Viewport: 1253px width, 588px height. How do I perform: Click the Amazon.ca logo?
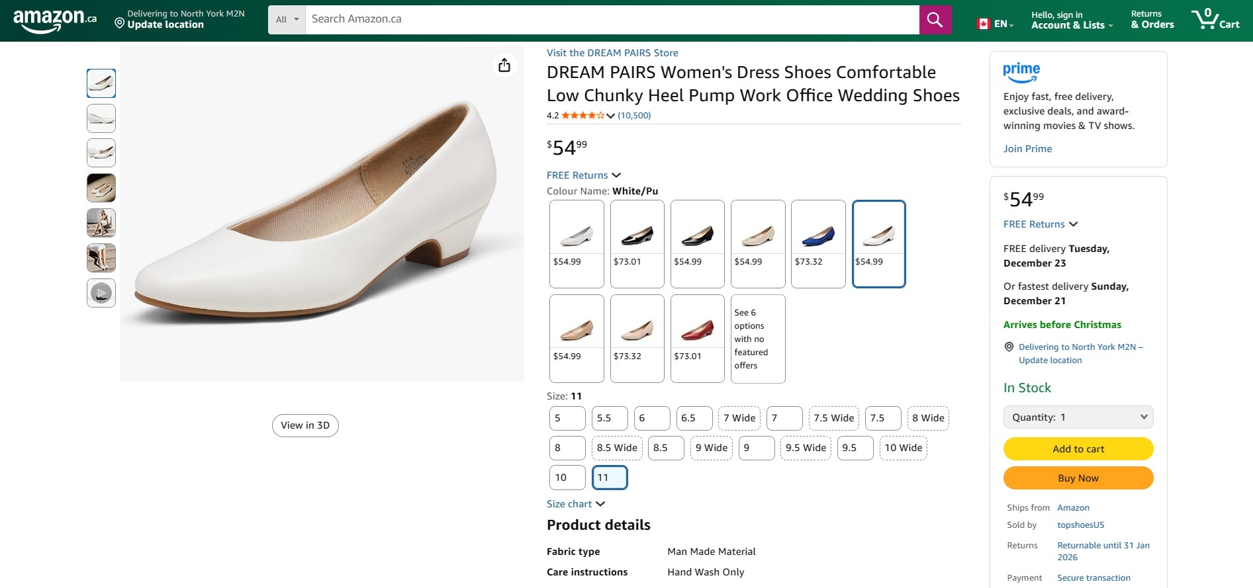click(54, 20)
